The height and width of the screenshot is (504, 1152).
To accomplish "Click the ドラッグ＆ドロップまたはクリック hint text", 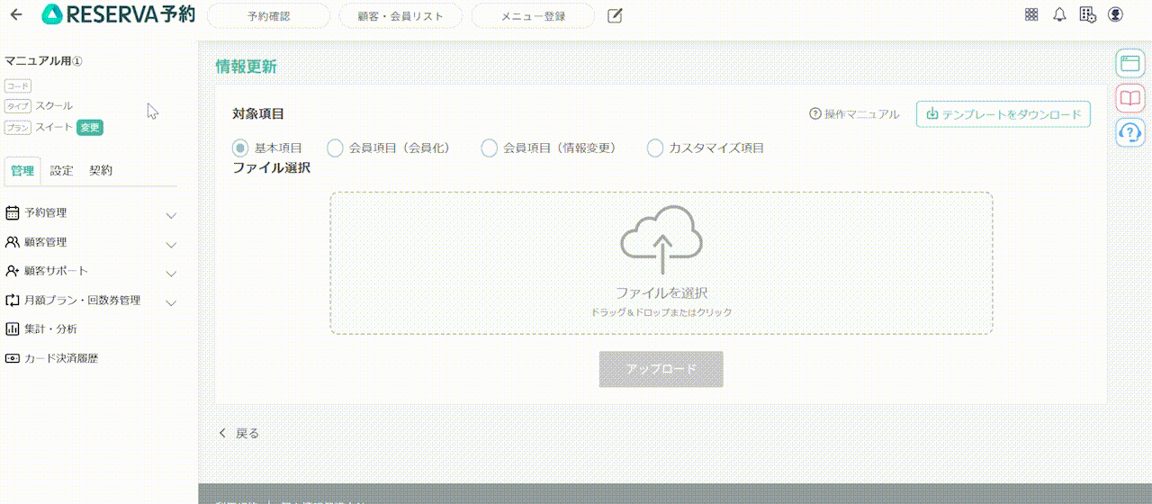I will pyautogui.click(x=661, y=312).
